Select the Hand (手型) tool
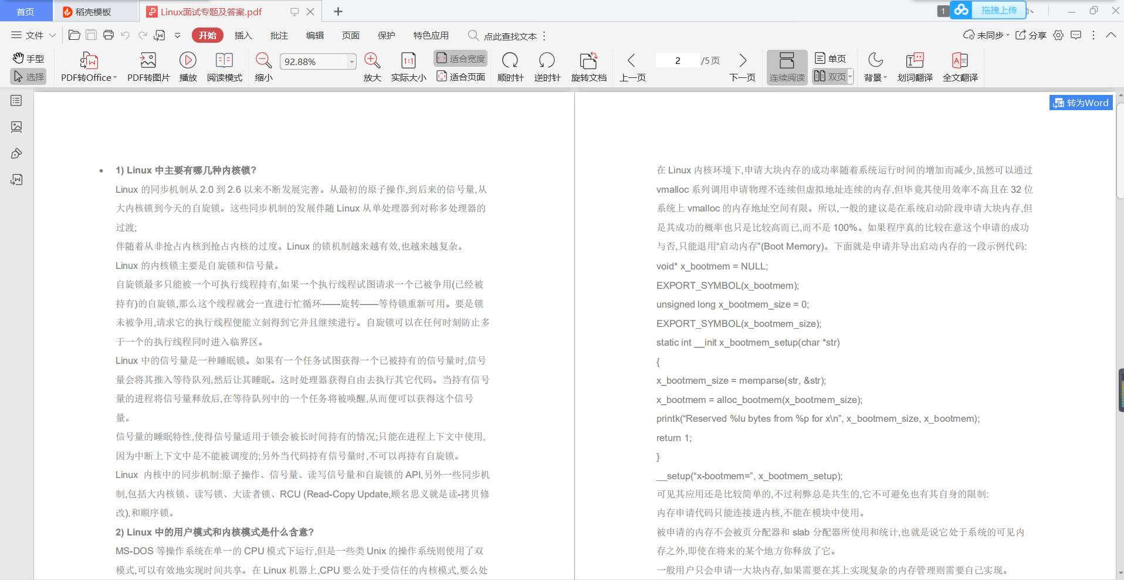 pos(28,58)
